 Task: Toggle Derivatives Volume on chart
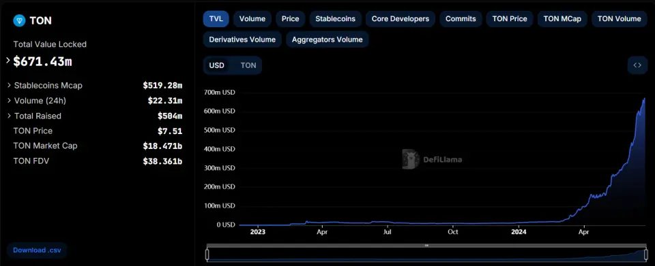242,39
